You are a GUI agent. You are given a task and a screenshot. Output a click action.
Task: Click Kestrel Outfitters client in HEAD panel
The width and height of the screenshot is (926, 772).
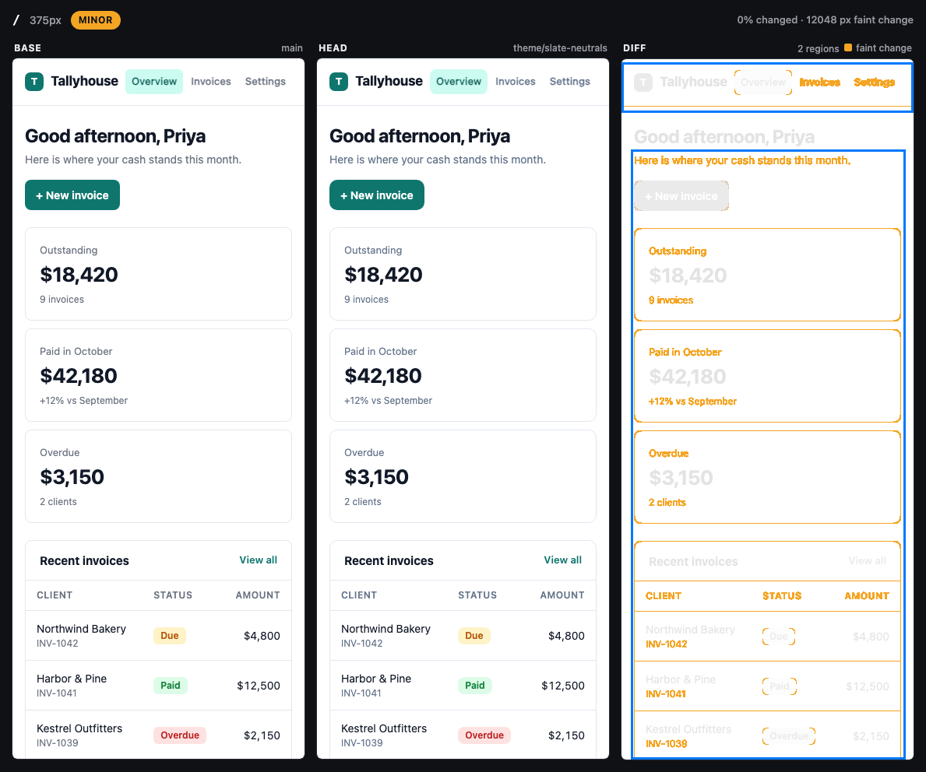click(384, 728)
